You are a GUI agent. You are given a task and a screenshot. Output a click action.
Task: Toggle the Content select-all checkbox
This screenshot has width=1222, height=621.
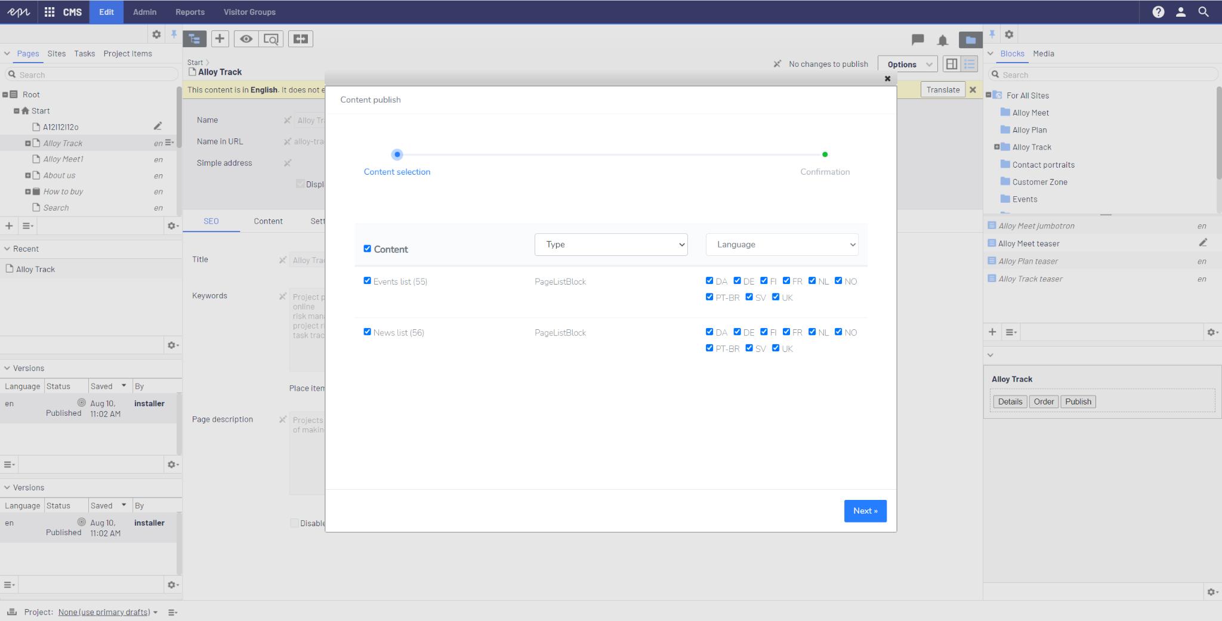tap(368, 249)
